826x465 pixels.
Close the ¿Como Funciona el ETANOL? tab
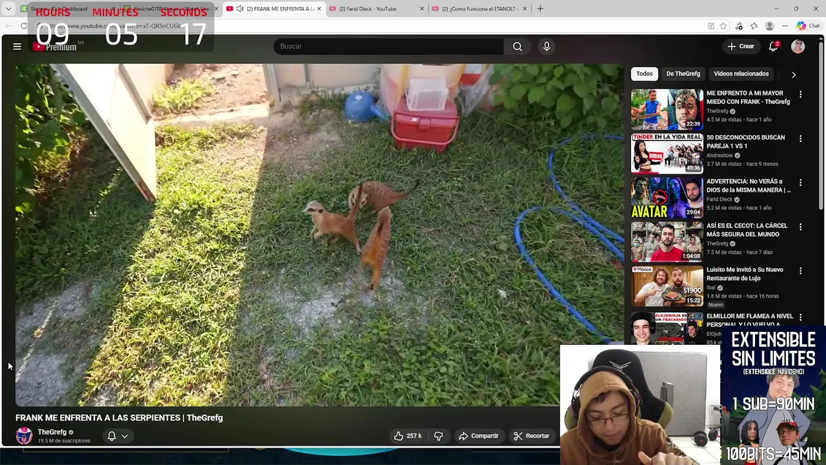(525, 9)
